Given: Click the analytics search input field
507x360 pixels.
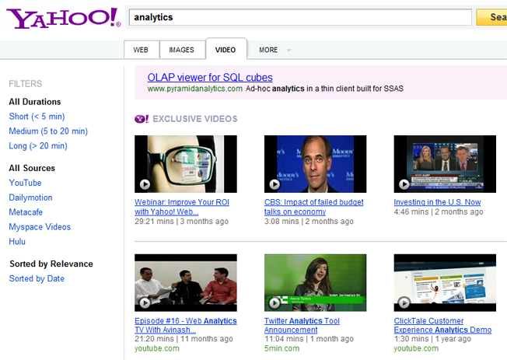Looking at the screenshot, I should coord(300,17).
